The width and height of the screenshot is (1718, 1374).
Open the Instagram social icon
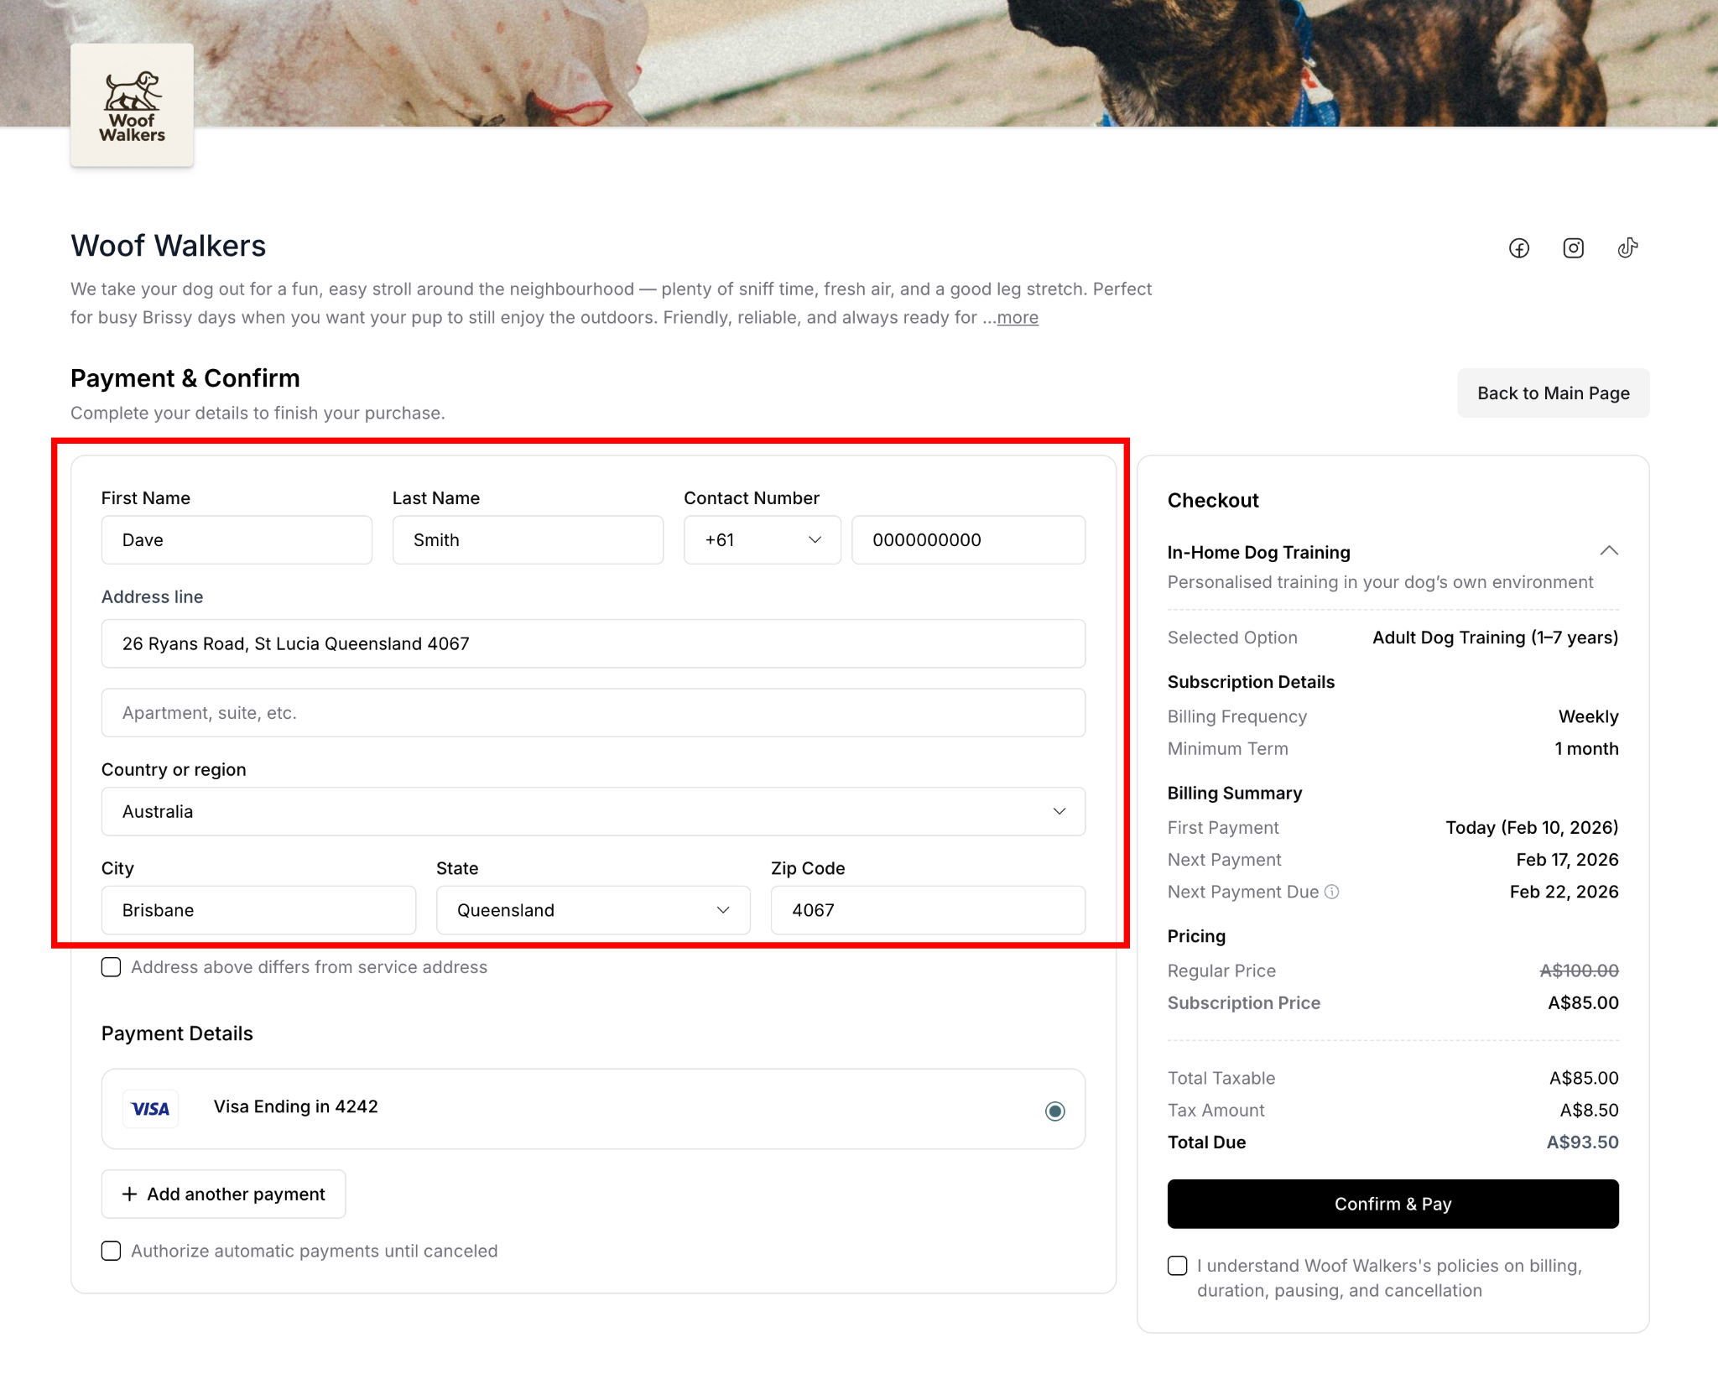click(1573, 248)
